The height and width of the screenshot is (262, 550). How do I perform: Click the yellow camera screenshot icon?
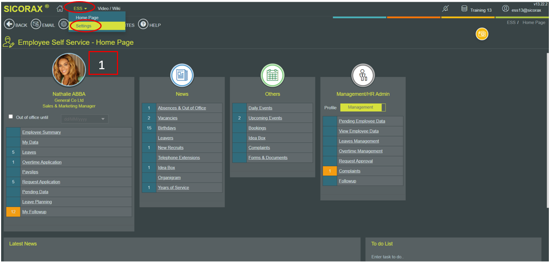[482, 35]
